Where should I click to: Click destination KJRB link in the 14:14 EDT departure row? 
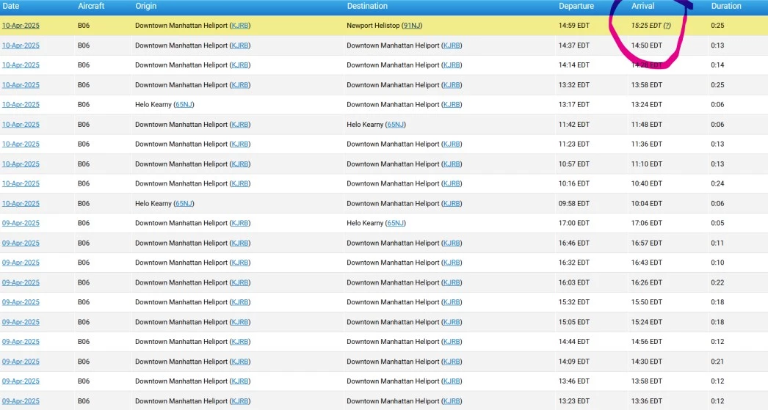pos(452,65)
